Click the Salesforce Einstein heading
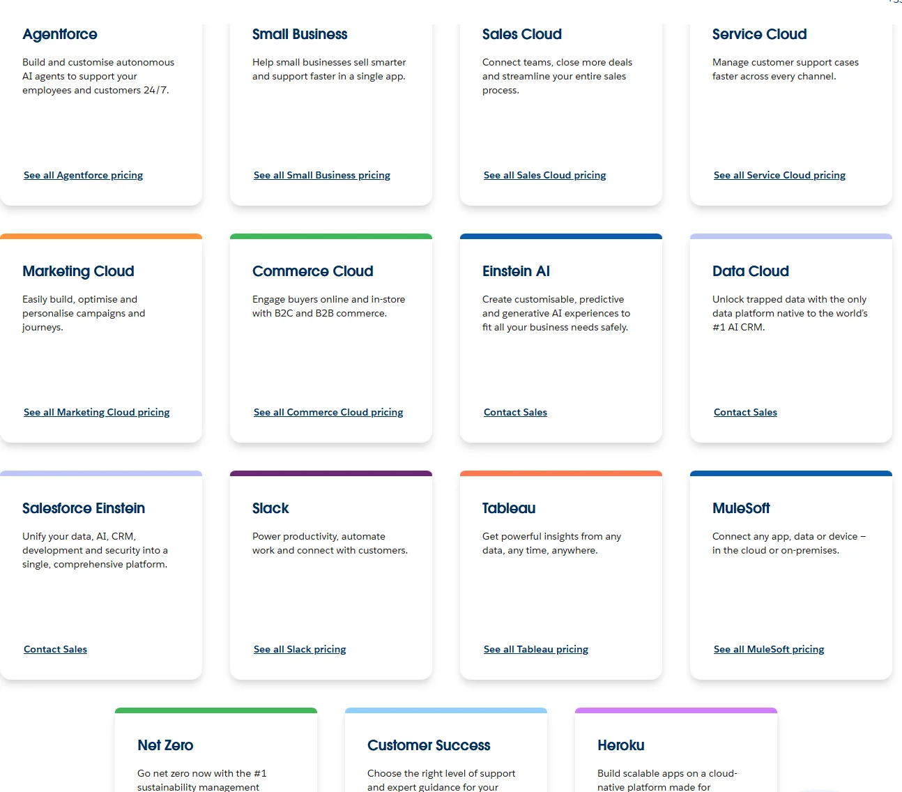Viewport: 902px width, 792px height. (84, 508)
